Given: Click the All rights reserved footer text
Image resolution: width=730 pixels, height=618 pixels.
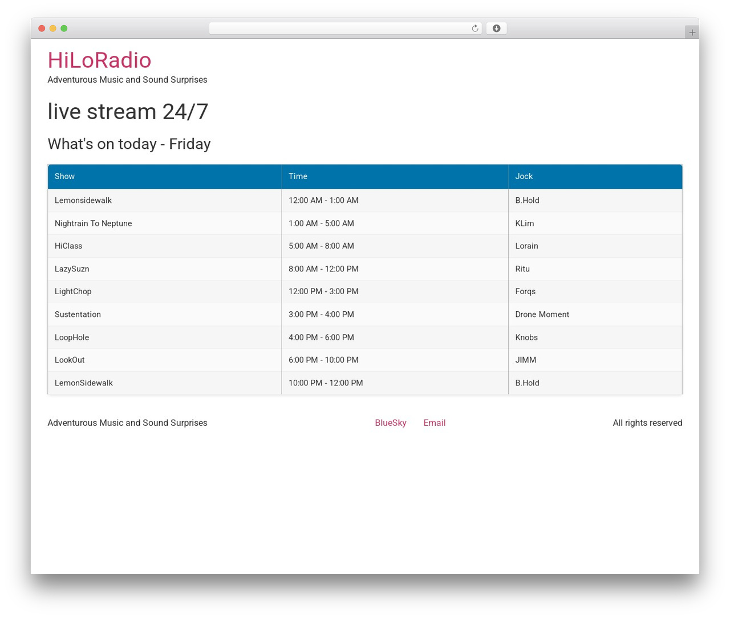Looking at the screenshot, I should [647, 423].
